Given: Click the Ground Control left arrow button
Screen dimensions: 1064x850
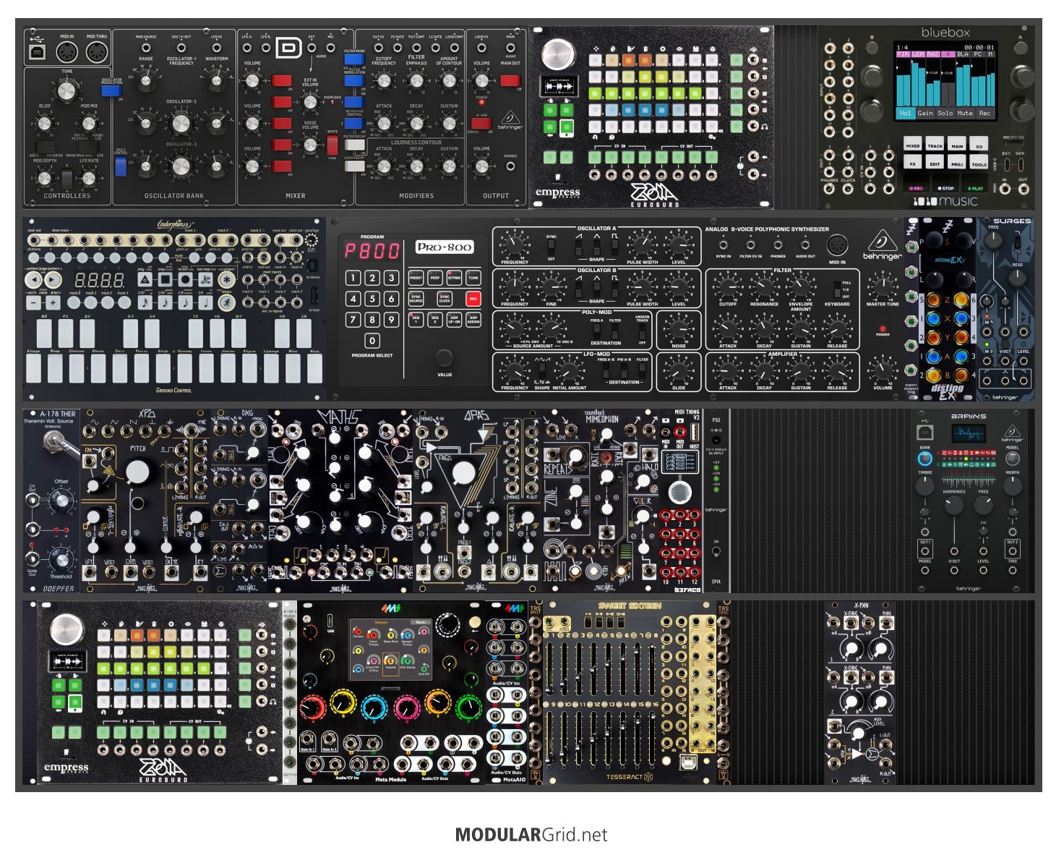Looking at the screenshot, I should pyautogui.click(x=33, y=280).
